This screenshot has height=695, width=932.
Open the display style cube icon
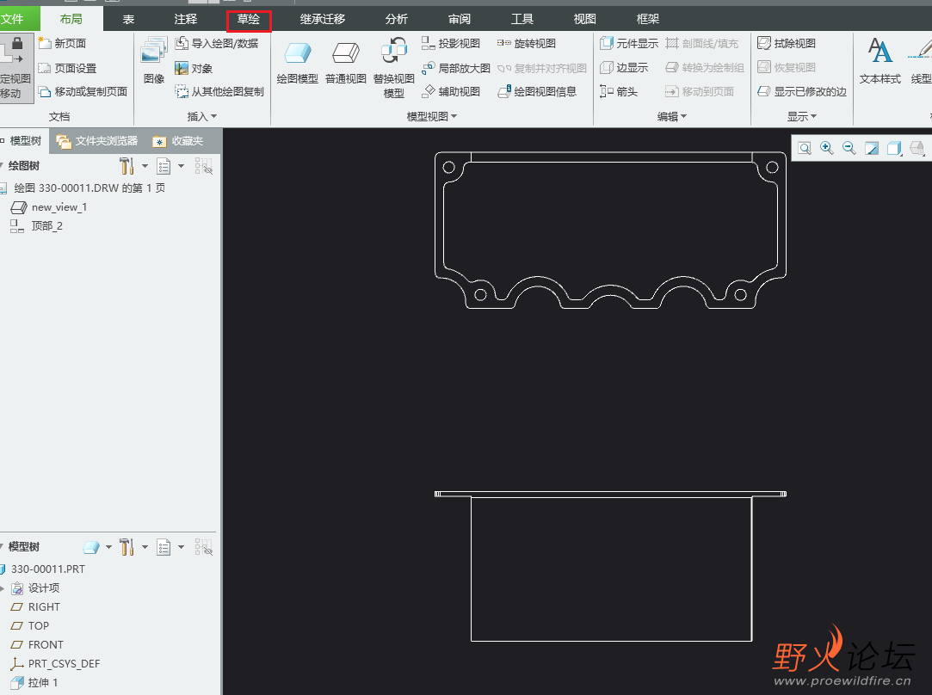[x=894, y=148]
